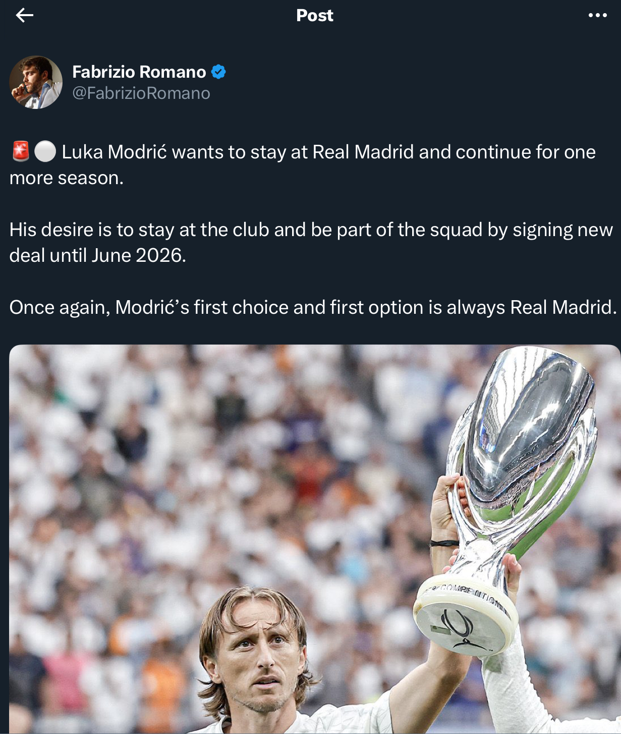The width and height of the screenshot is (621, 734).
Task: Open the @FabrizioRomano handle link
Action: pos(141,93)
